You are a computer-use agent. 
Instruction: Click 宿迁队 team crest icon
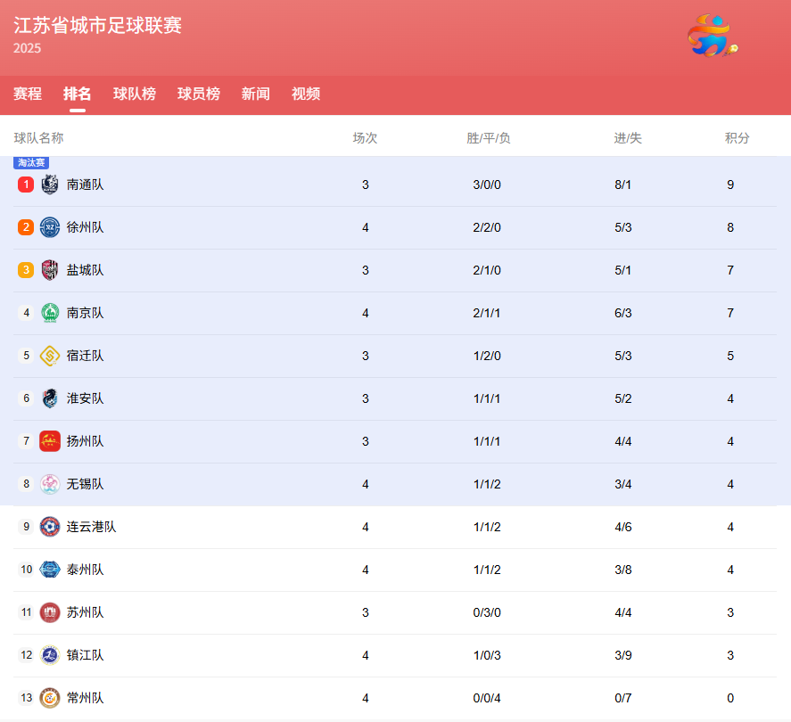[x=50, y=356]
